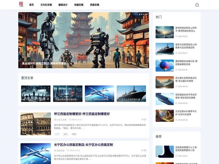The height and width of the screenshot is (164, 219).
Task: Jump to the second carousel slide dot
Action: pos(140,14)
